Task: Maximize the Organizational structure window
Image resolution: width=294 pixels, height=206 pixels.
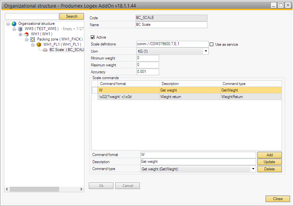Action: (280, 5)
